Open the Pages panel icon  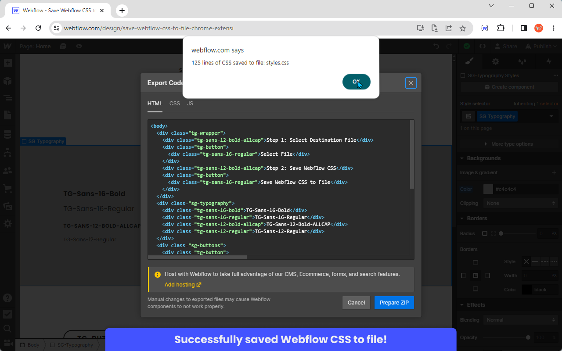coord(7,115)
